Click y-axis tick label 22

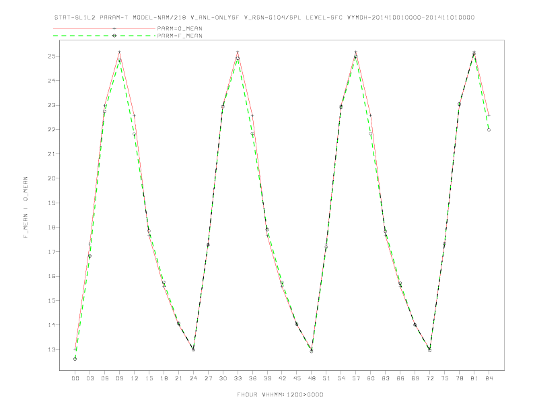[51, 129]
